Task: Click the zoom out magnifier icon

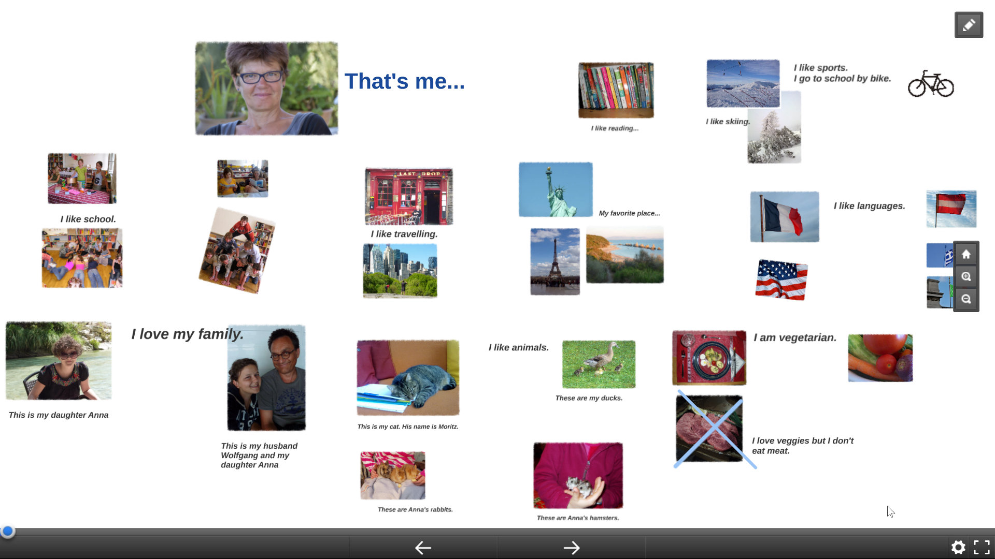Action: [x=966, y=299]
